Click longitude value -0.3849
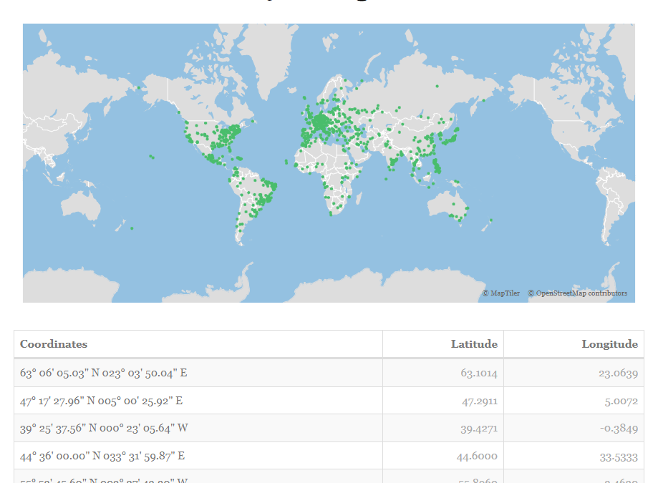This screenshot has height=483, width=658. (x=619, y=429)
